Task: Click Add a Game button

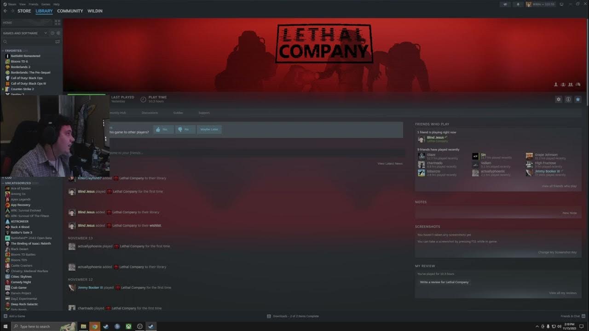Action: click(15, 316)
